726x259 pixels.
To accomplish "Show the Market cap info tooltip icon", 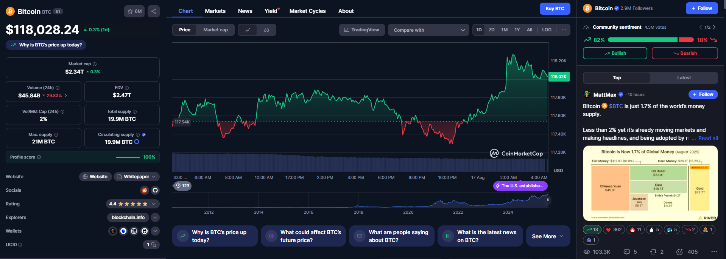I will click(x=95, y=64).
